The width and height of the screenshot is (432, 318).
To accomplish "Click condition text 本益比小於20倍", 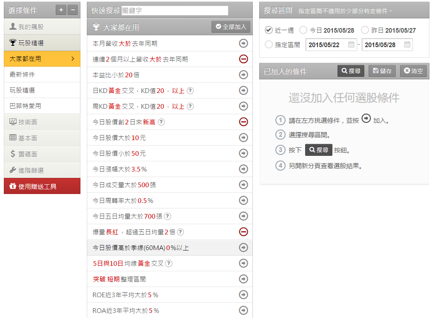I will 116,75.
